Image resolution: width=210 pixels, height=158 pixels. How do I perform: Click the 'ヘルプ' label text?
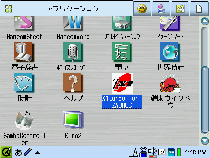coord(73,98)
